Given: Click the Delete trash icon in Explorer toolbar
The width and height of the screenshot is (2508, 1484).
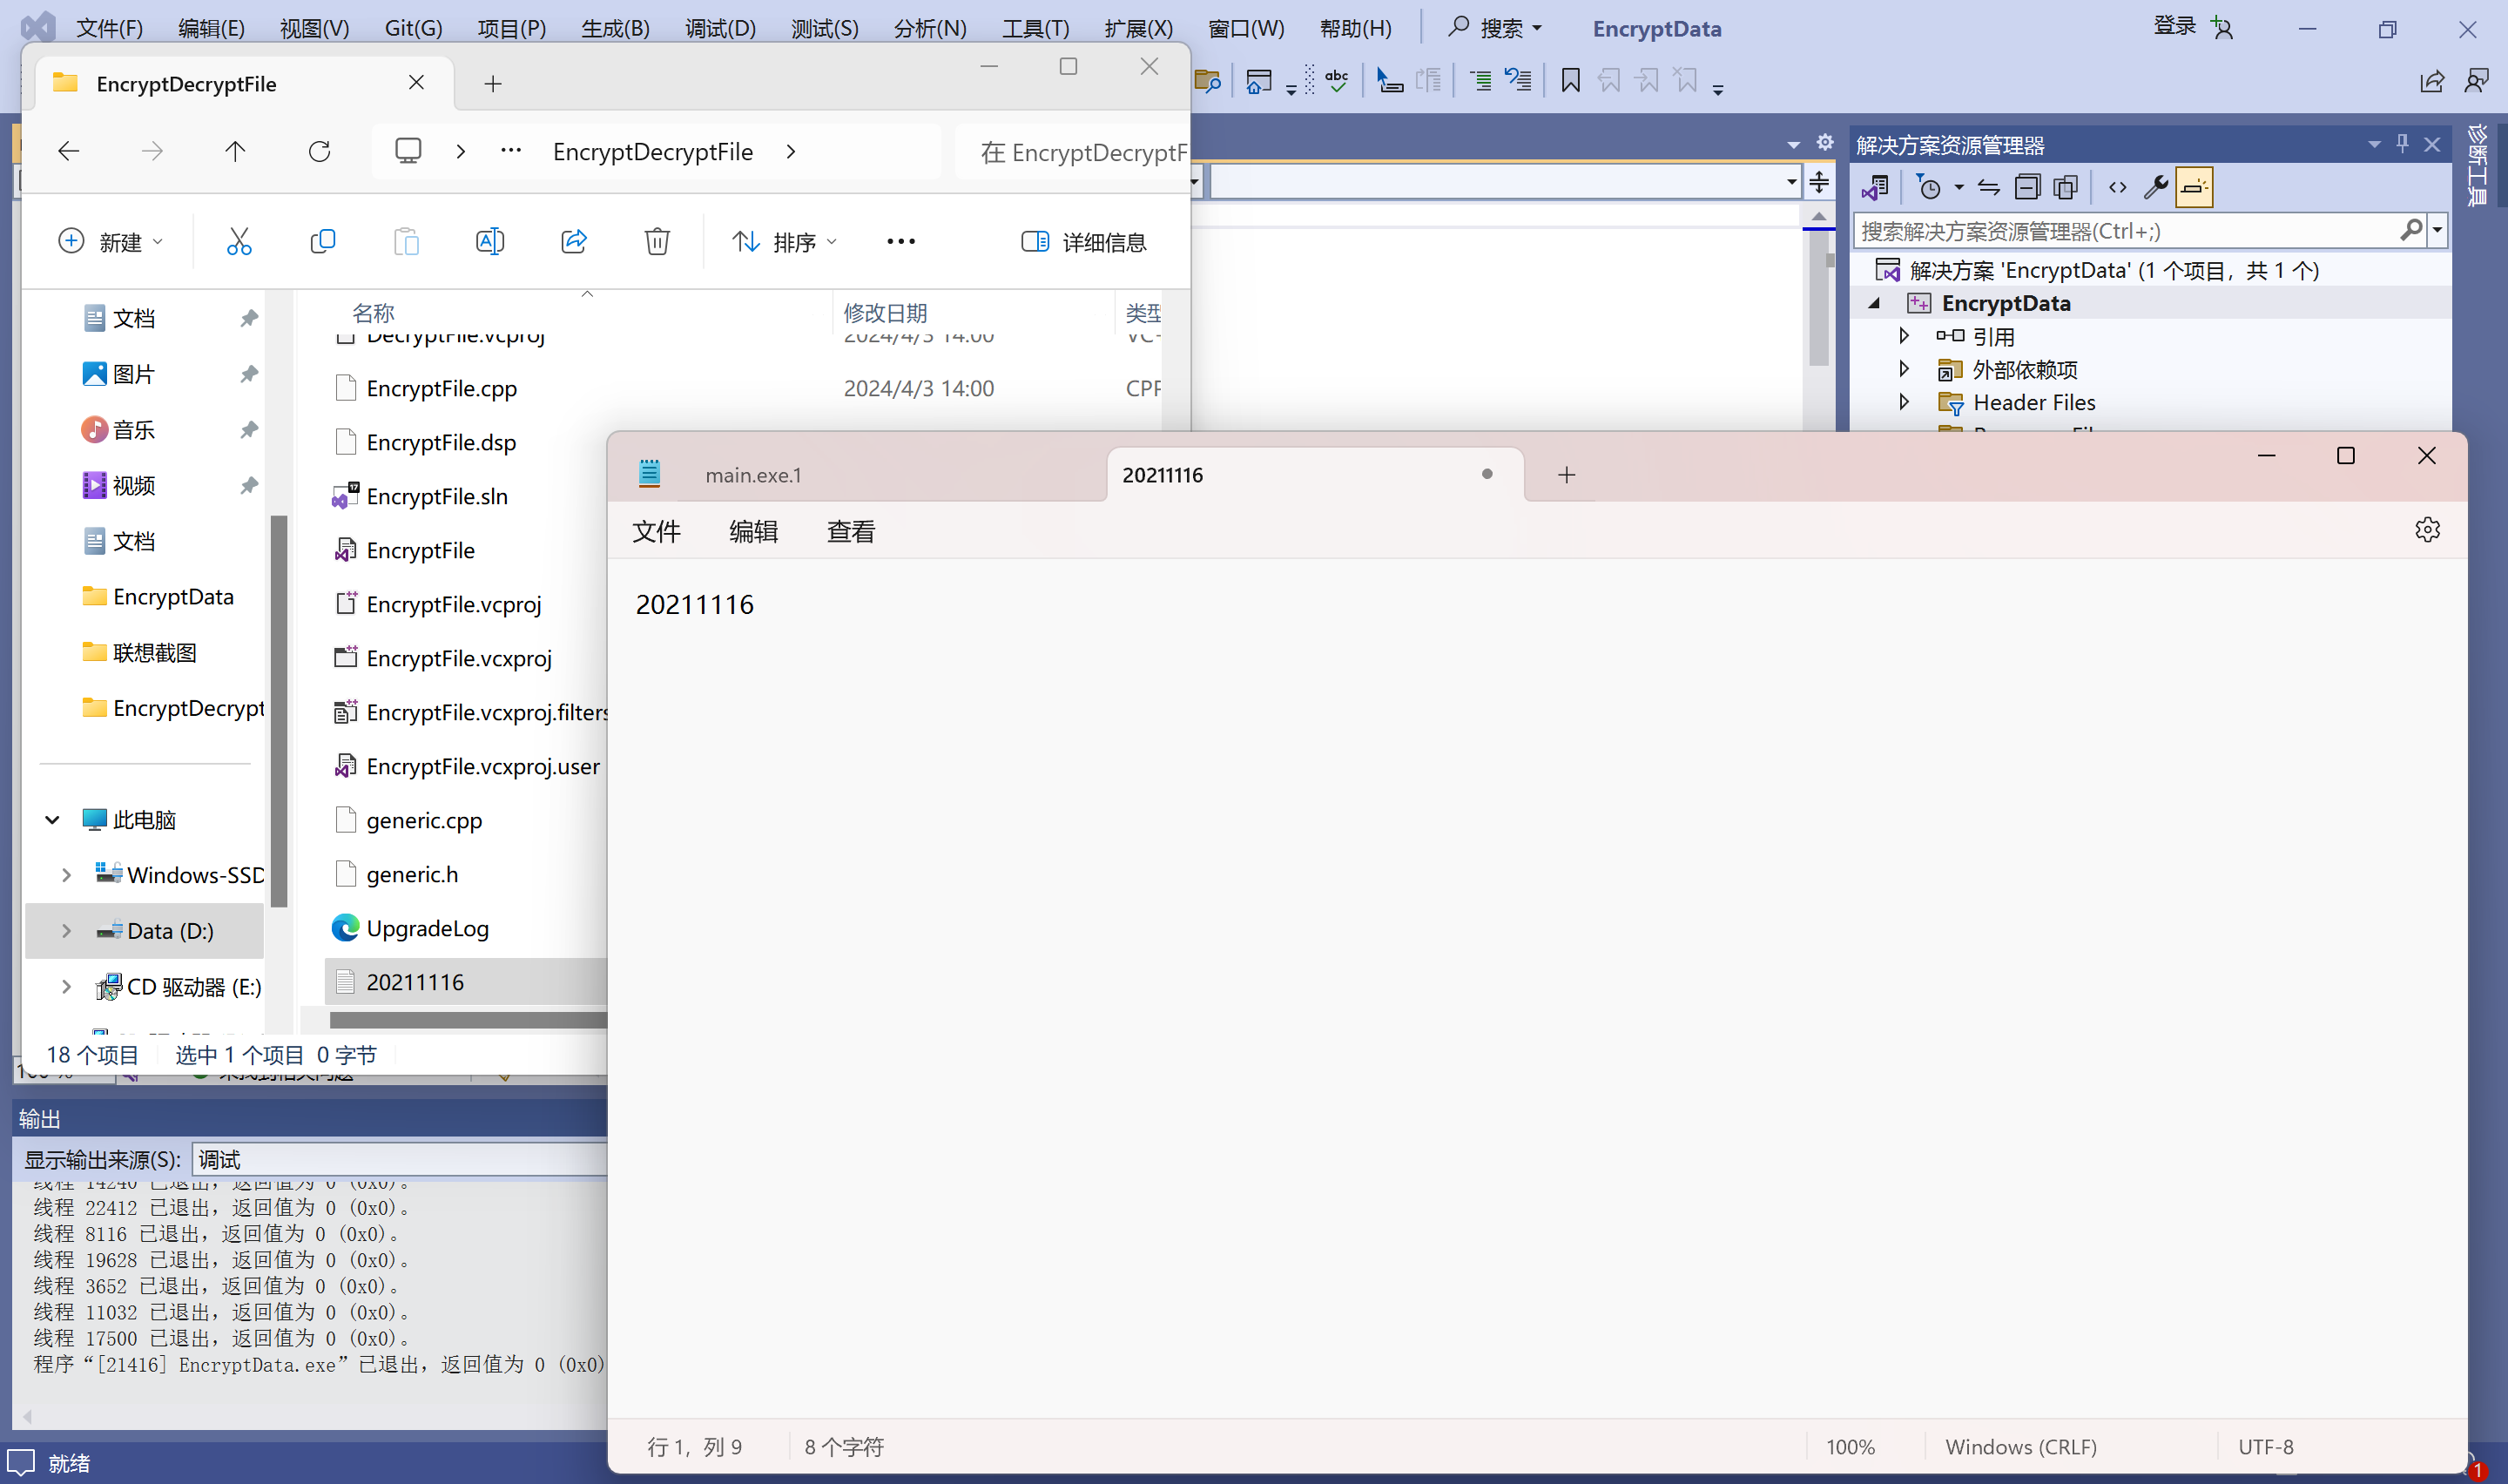Looking at the screenshot, I should click(657, 242).
